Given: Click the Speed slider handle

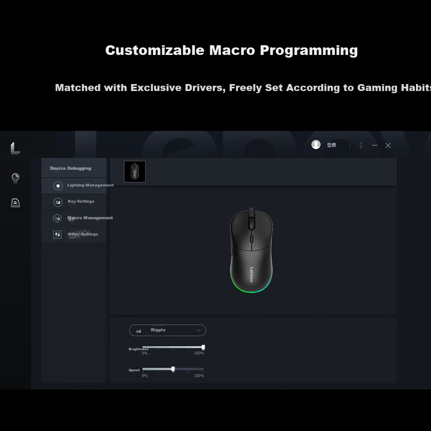Looking at the screenshot, I should [173, 369].
